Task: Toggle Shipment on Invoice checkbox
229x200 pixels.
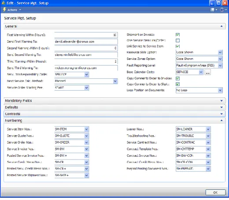Action: coord(177,35)
